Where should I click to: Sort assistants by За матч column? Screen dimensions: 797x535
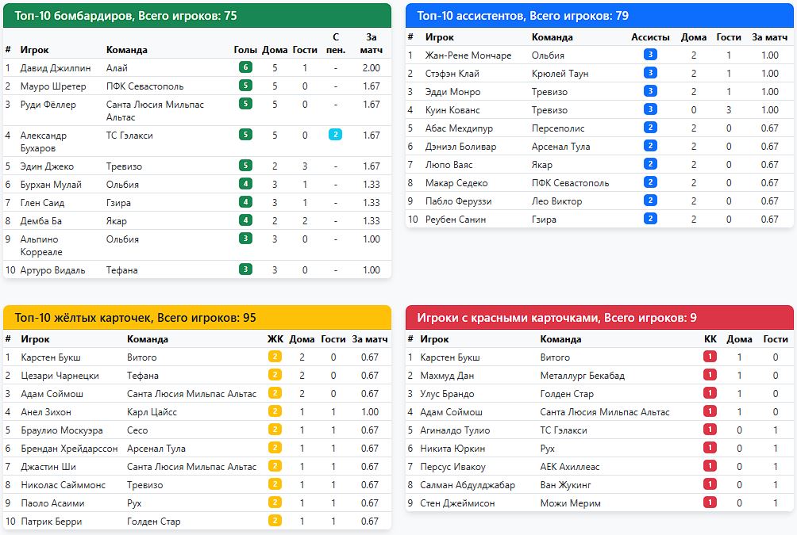click(769, 37)
